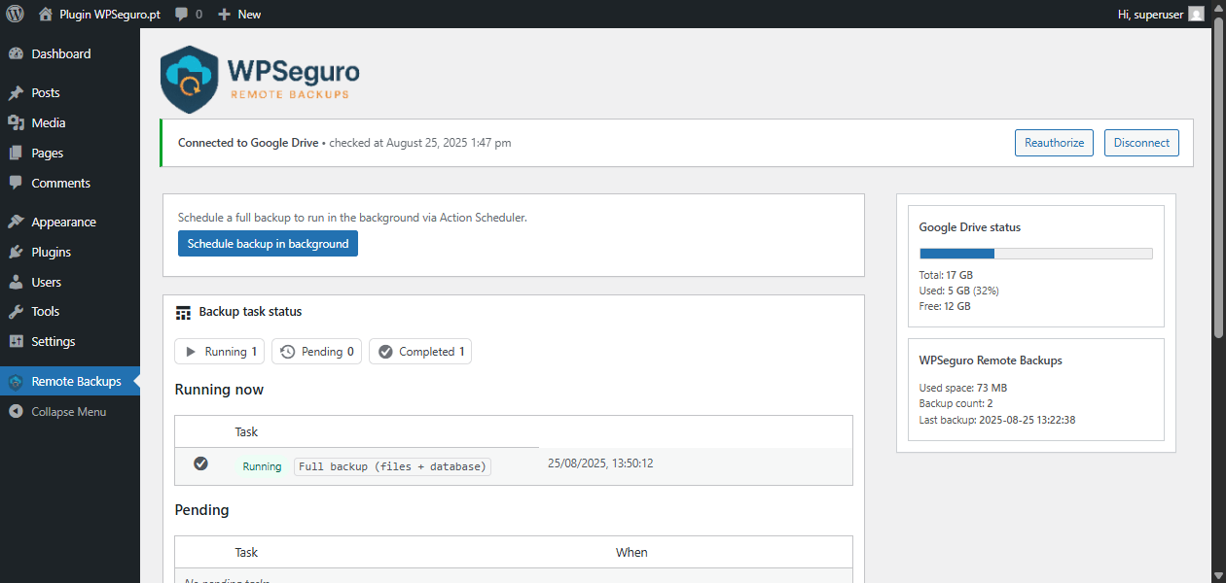Open the home icon for Plugin WPSeguro.pt
1226x583 pixels.
click(46, 14)
